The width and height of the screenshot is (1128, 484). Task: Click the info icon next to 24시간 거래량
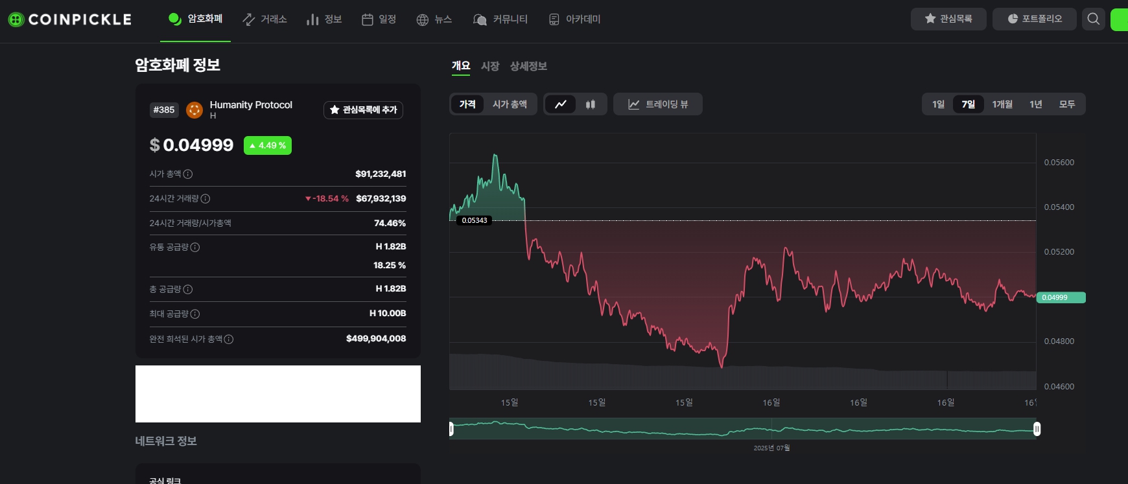206,198
